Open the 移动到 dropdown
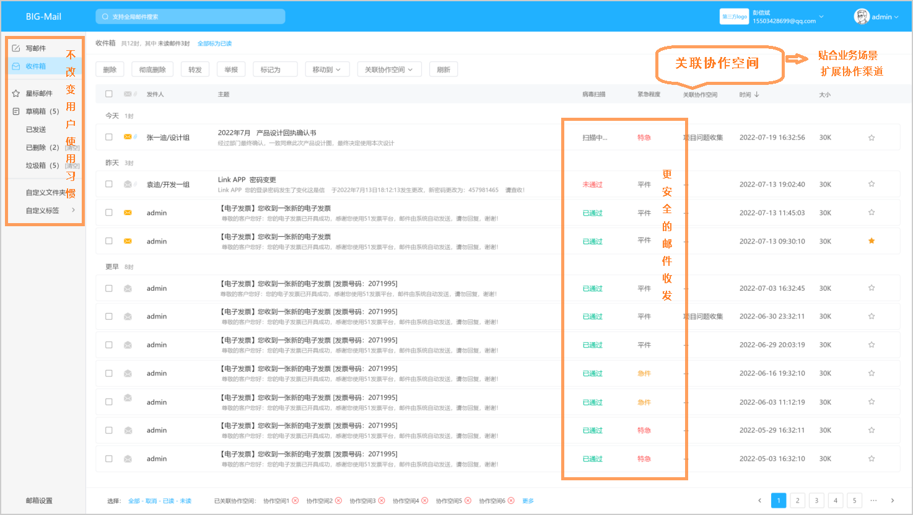This screenshot has height=515, width=913. [x=326, y=69]
